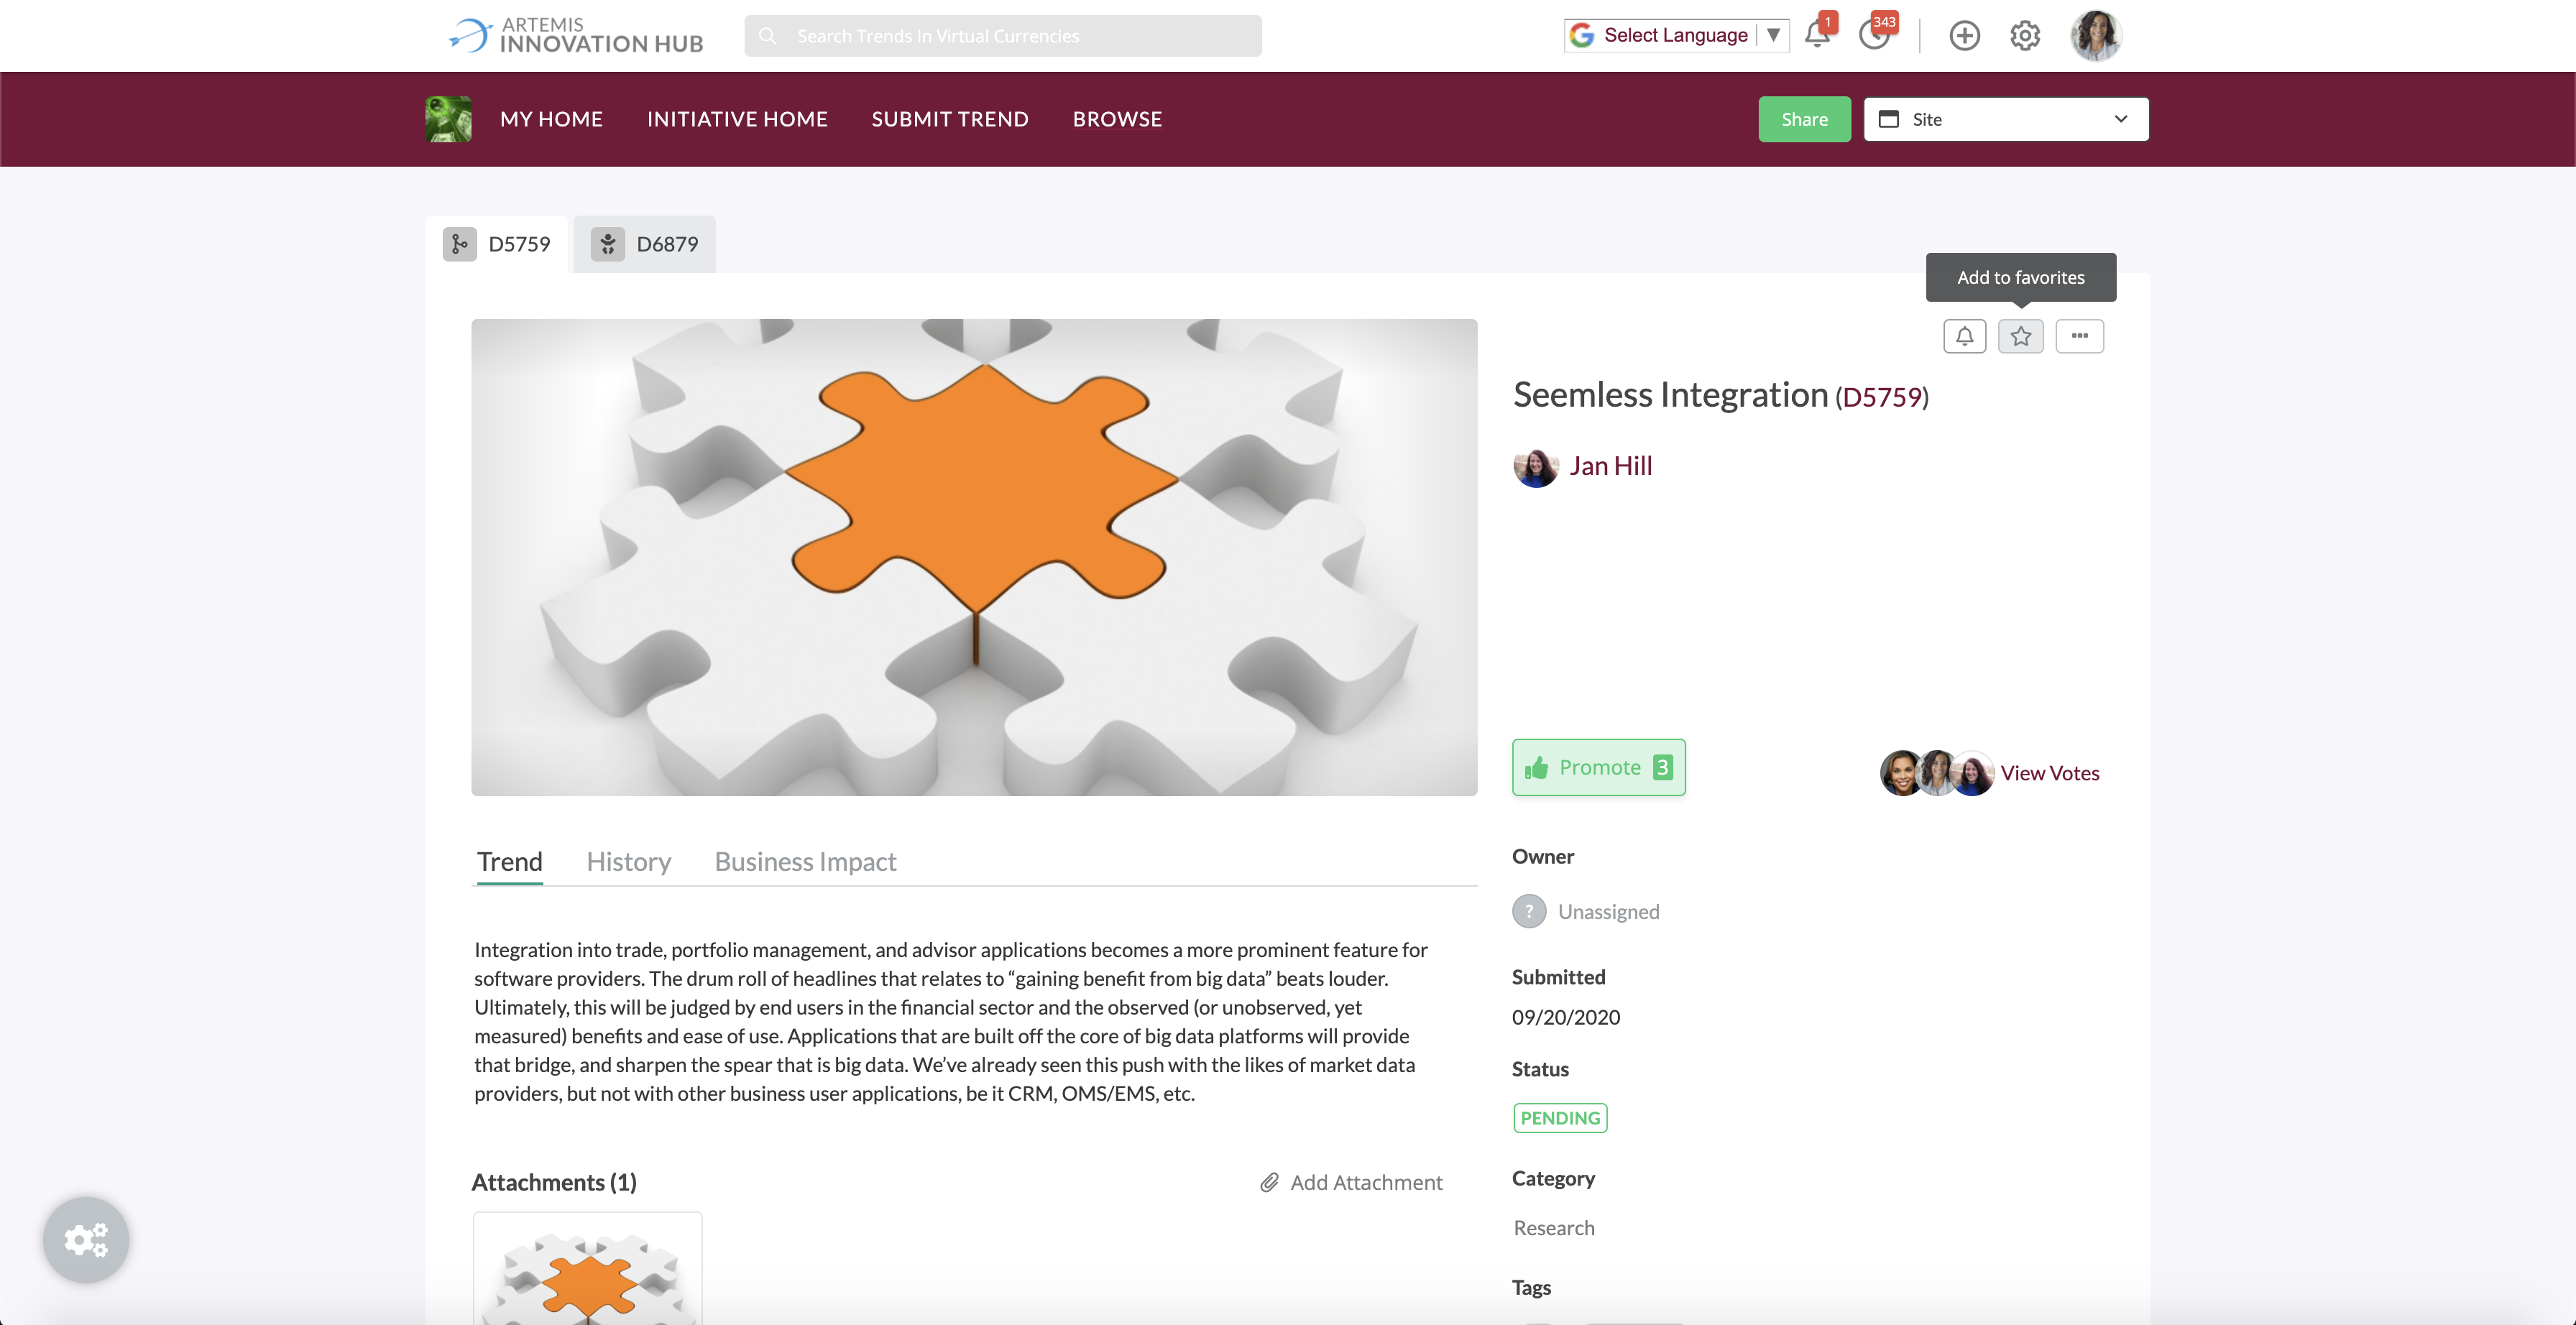Viewport: 2576px width, 1325px height.
Task: Click the green Share button
Action: pyautogui.click(x=1804, y=119)
